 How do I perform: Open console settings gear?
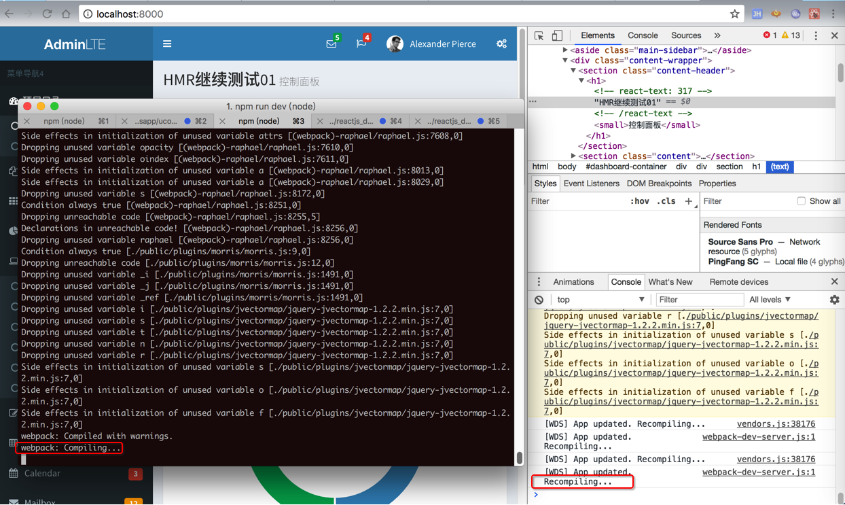[x=835, y=300]
